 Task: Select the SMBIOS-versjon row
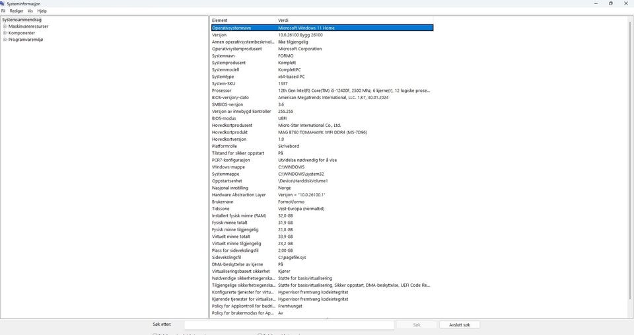coord(322,104)
